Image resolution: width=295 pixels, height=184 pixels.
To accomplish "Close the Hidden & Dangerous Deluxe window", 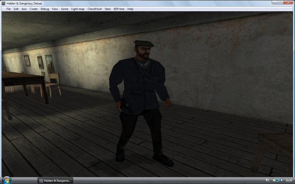I will 288,2.
